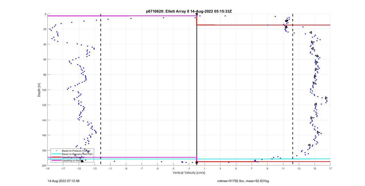Click the 'Depth [m]' axis label

click(39, 90)
